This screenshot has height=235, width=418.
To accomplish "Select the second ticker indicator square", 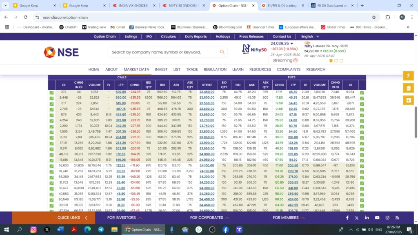I will point(336,61).
